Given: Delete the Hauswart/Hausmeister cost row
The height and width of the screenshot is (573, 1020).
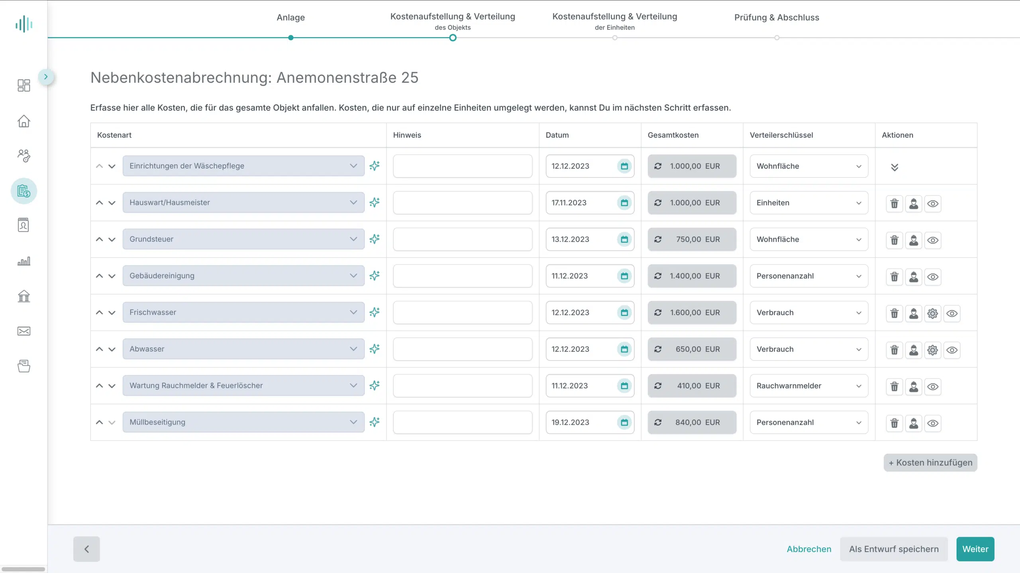Looking at the screenshot, I should (894, 203).
